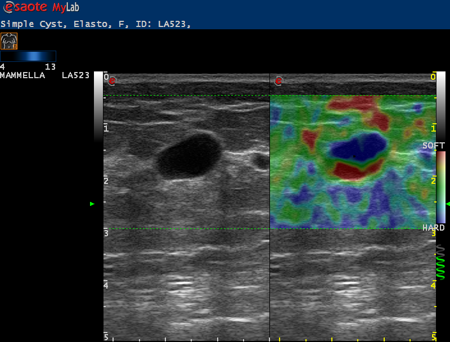This screenshot has height=342, width=450.
Task: Click the SOFT-HARD elastography color scale
Action: click(x=441, y=187)
